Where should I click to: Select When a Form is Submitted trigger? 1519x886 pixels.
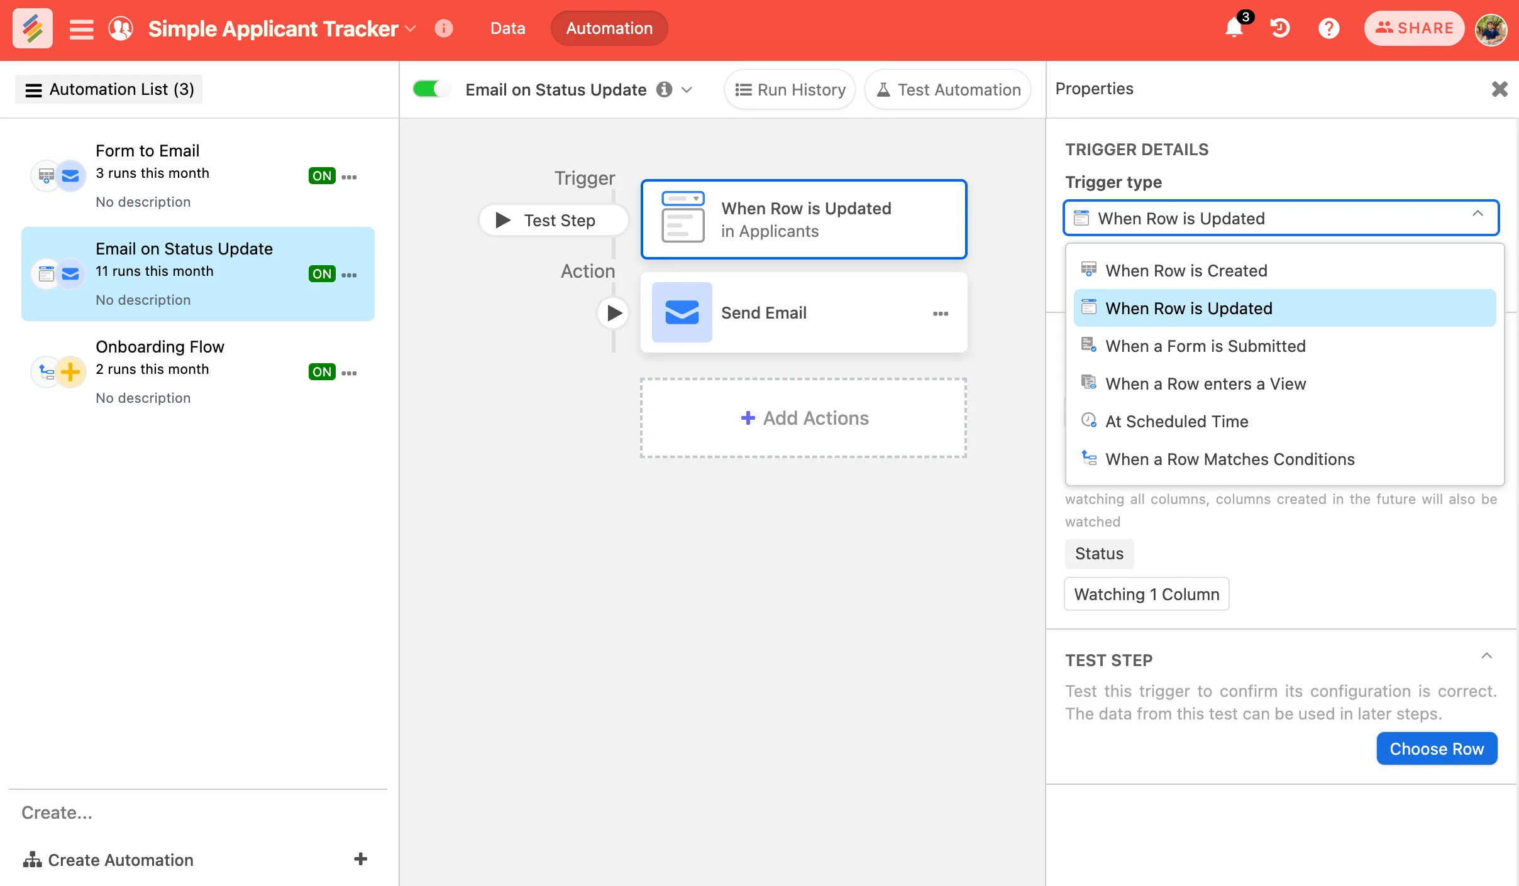(x=1205, y=346)
